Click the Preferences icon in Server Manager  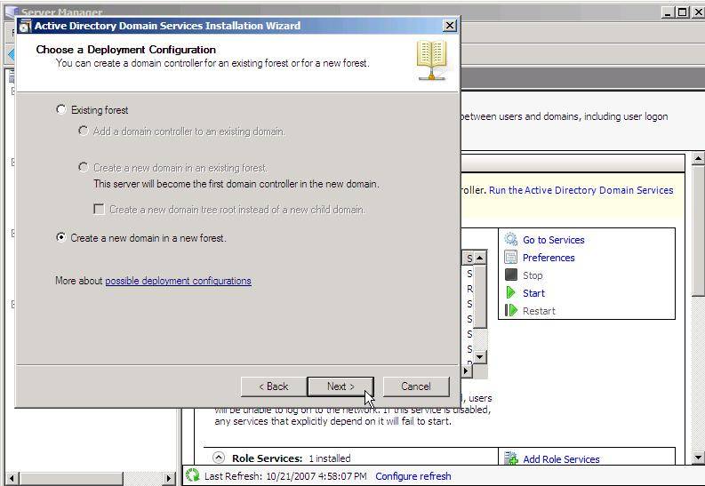pos(511,257)
